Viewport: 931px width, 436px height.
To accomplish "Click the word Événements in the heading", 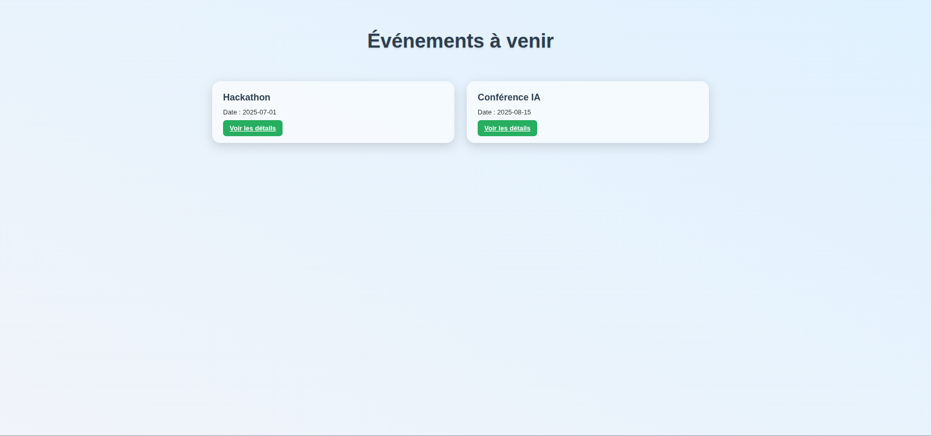I will [x=425, y=41].
